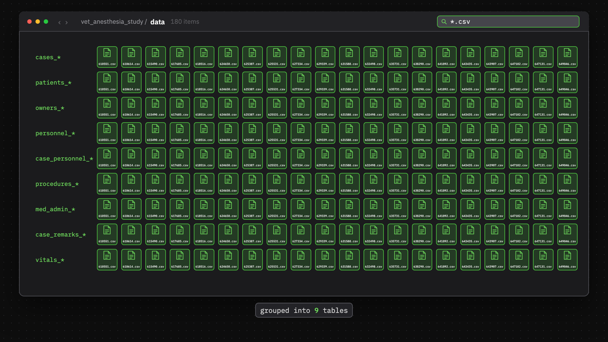Screen dimensions: 608x342
Task: Click the search magnifier icon
Action: coord(444,22)
